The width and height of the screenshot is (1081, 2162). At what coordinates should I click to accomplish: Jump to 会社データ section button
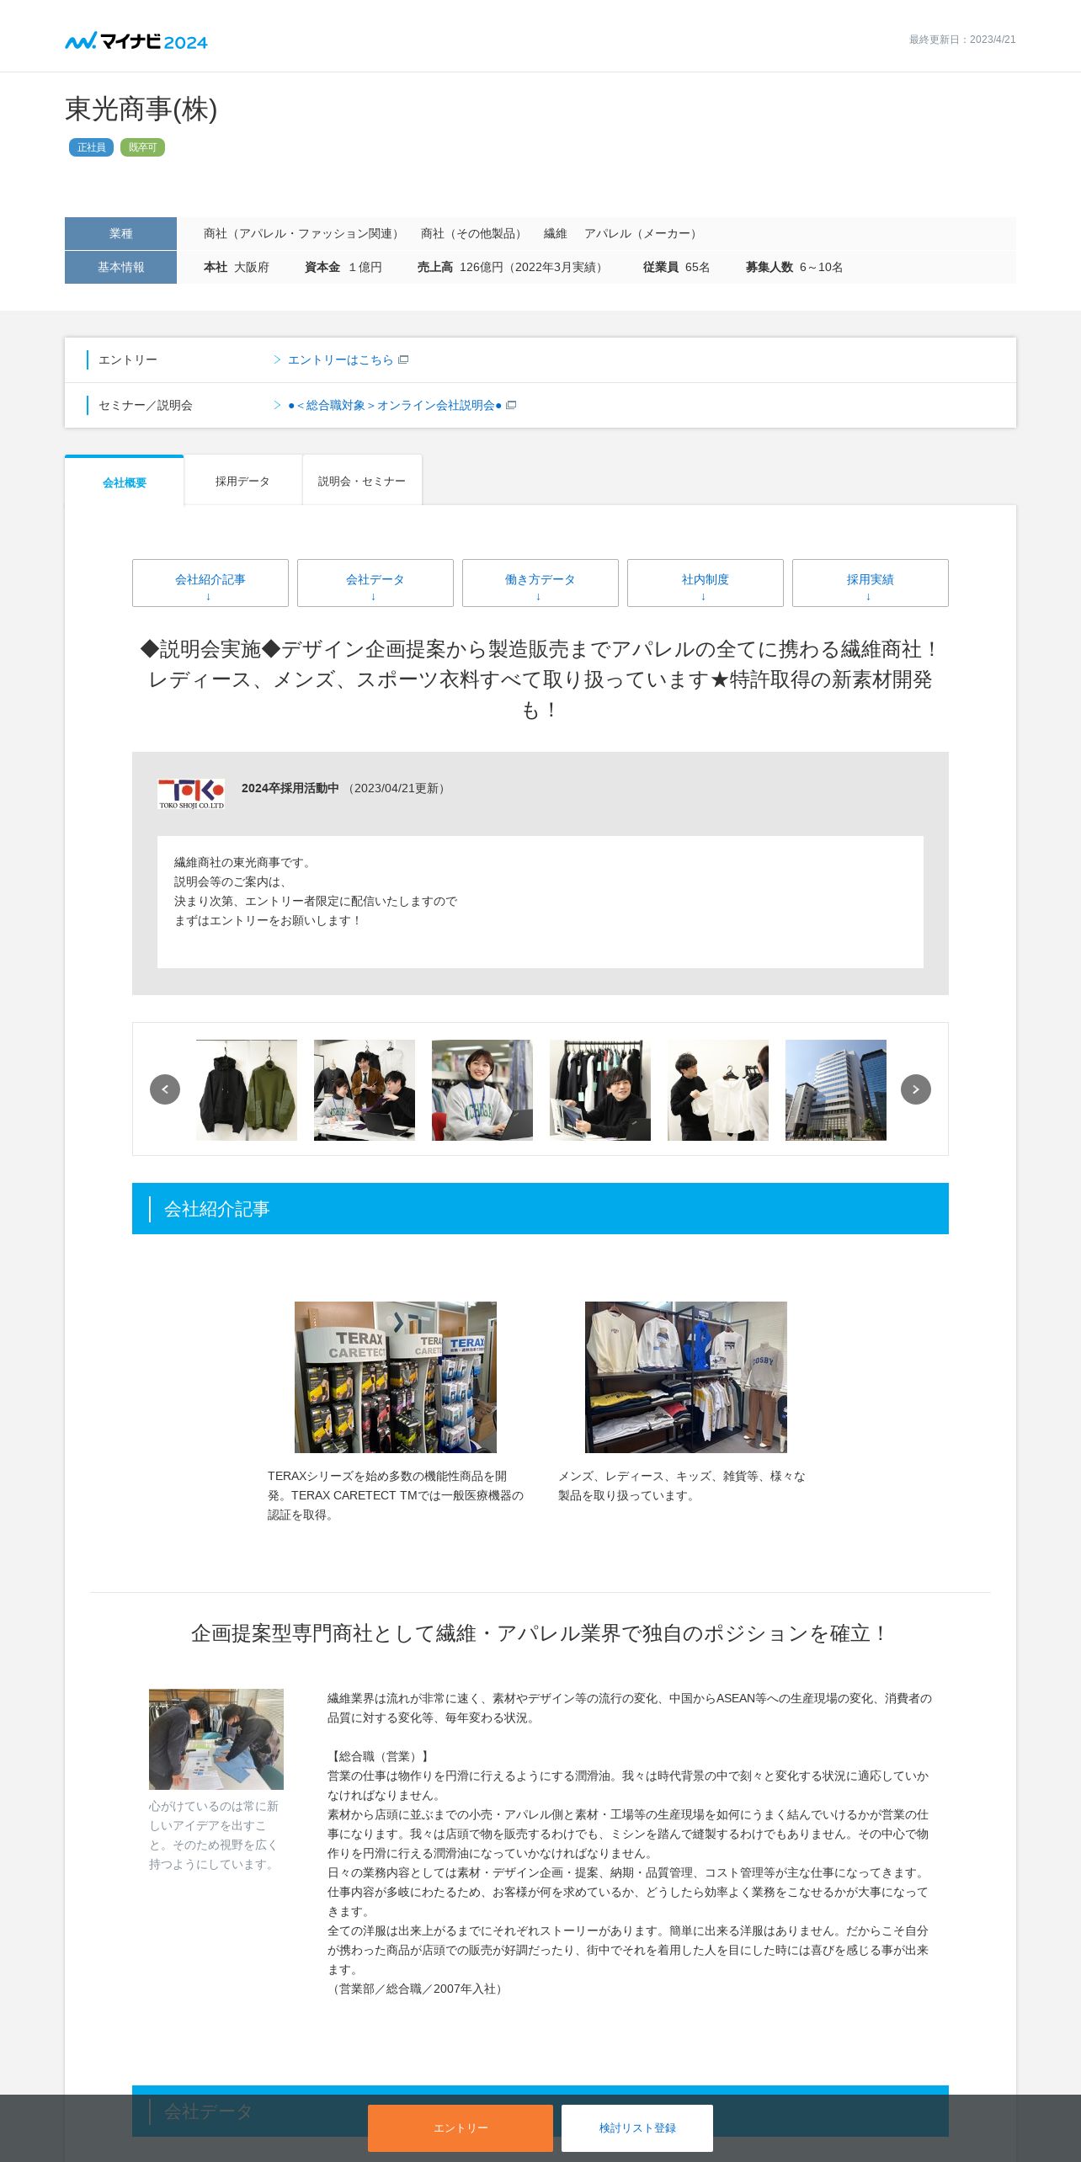[375, 583]
